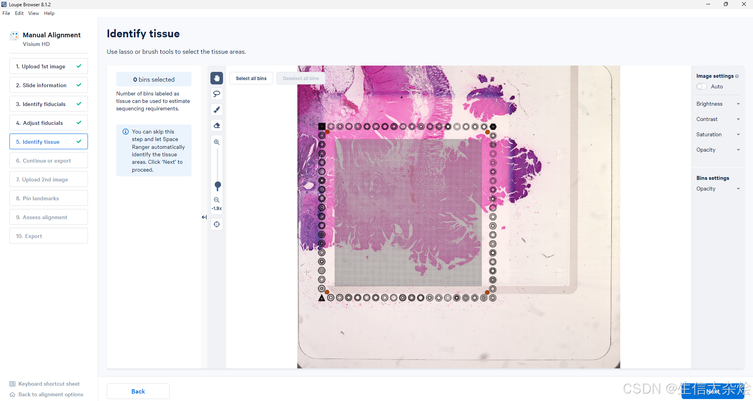Go to step 6 Continue or export
This screenshot has height=401, width=753.
[49, 160]
